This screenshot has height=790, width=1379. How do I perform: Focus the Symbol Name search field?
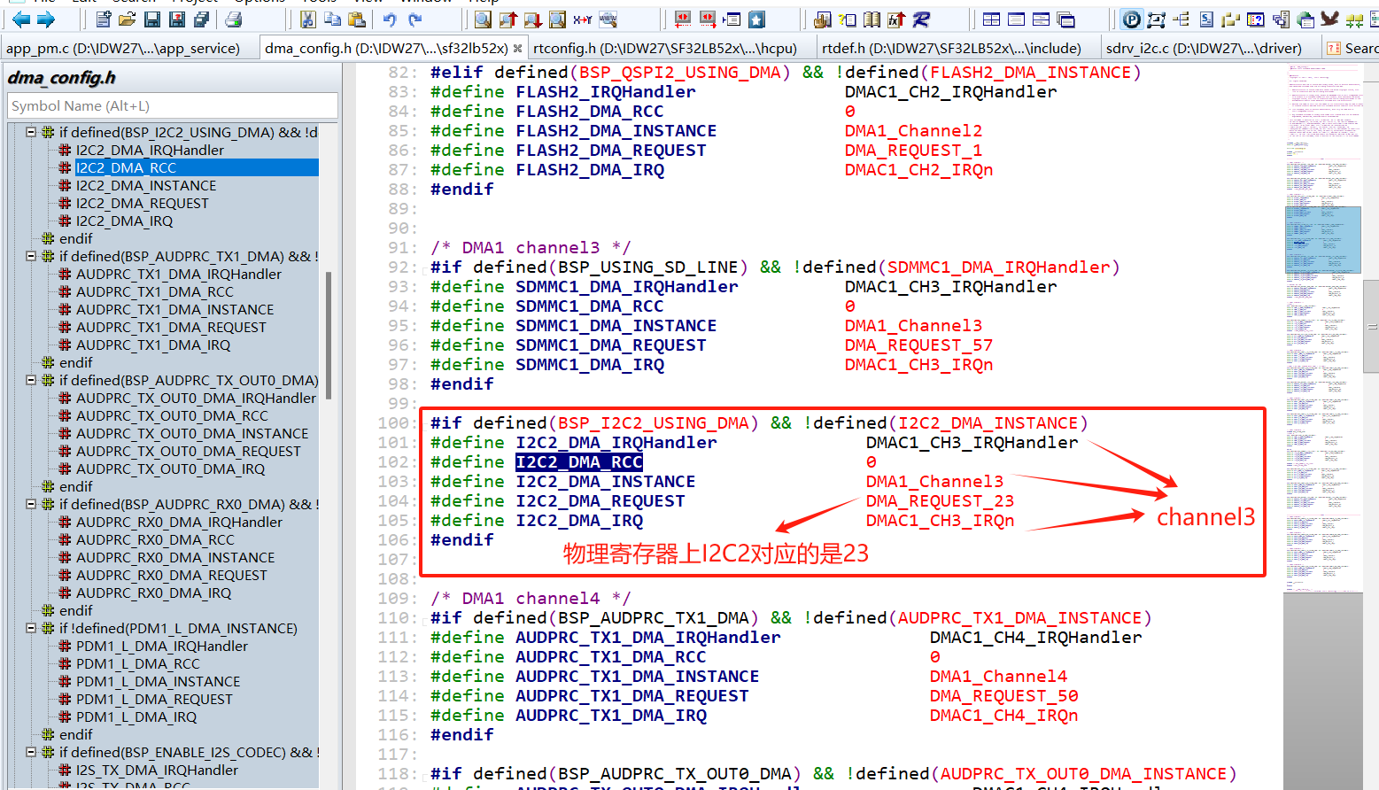(x=173, y=105)
